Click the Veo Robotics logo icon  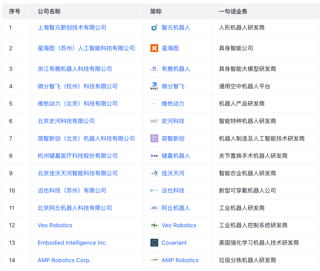point(154,225)
